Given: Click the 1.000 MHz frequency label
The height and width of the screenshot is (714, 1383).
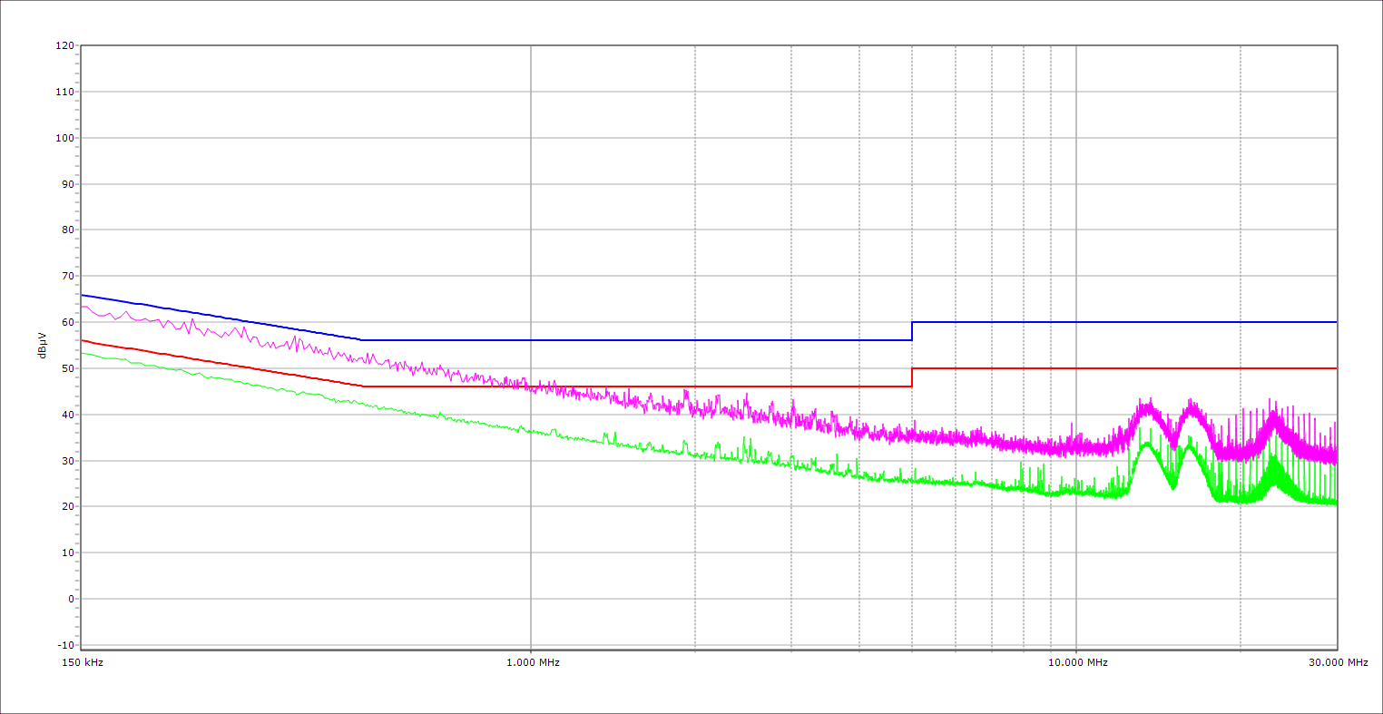Looking at the screenshot, I should point(532,662).
